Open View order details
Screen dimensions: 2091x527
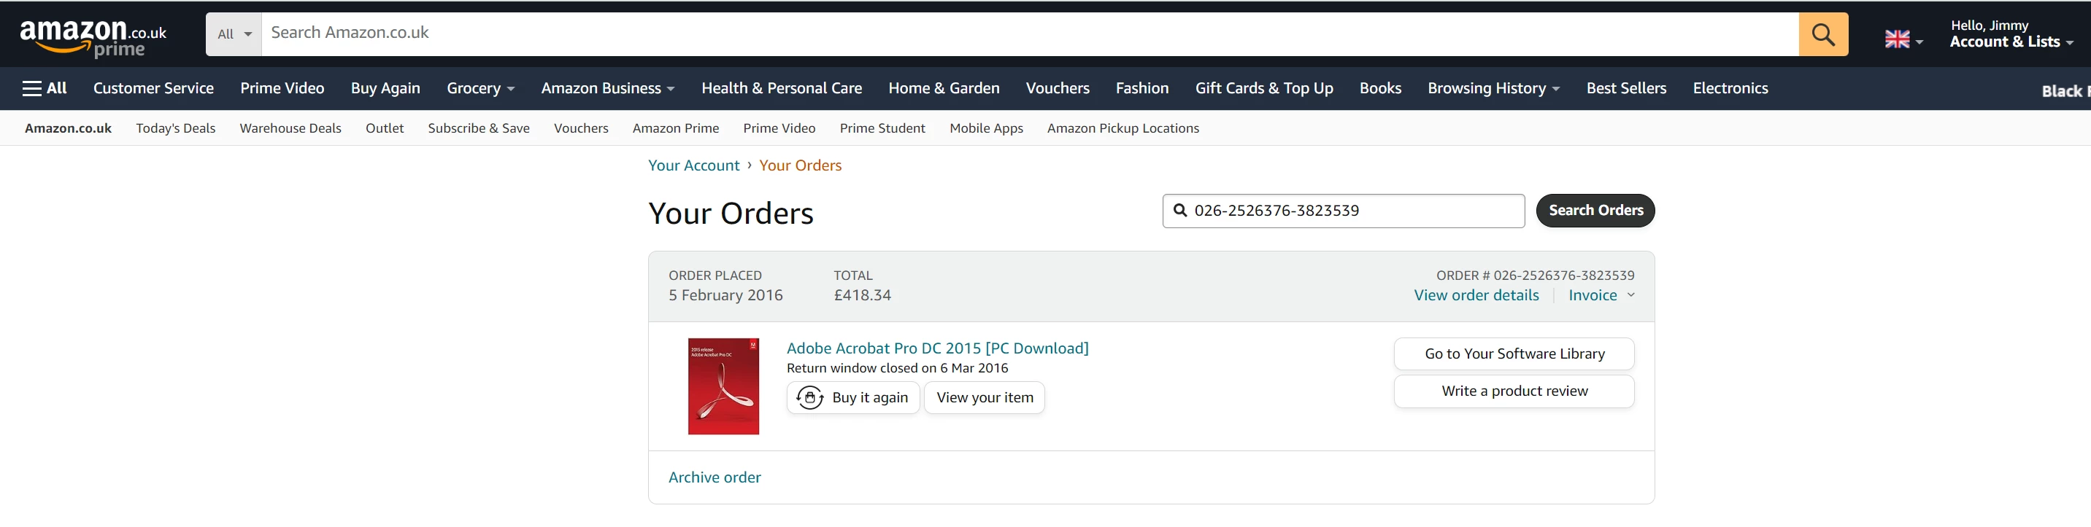point(1476,295)
